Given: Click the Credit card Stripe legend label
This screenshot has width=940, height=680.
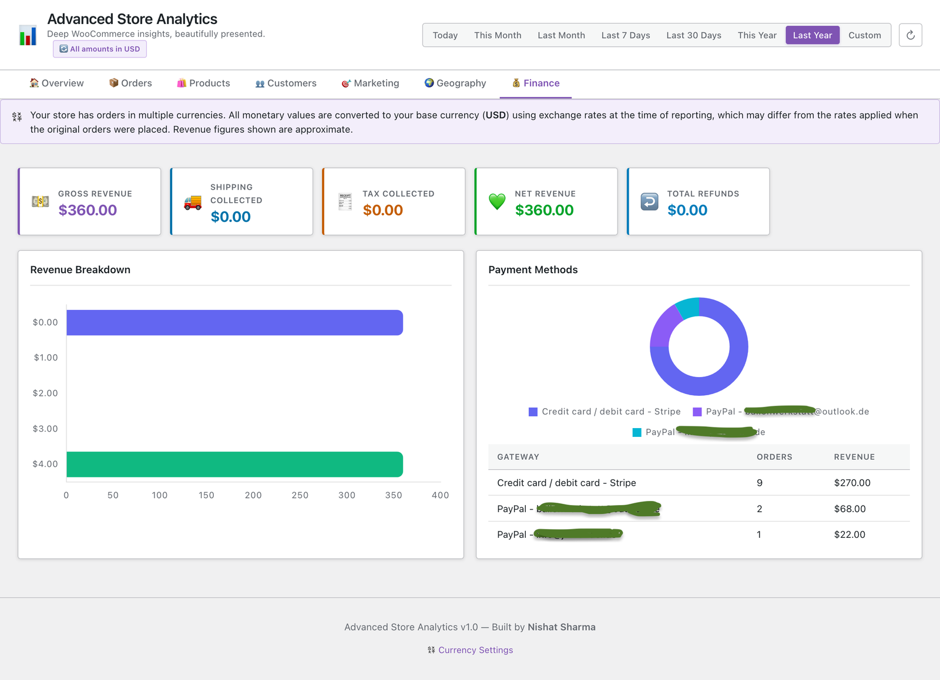Looking at the screenshot, I should [x=611, y=412].
